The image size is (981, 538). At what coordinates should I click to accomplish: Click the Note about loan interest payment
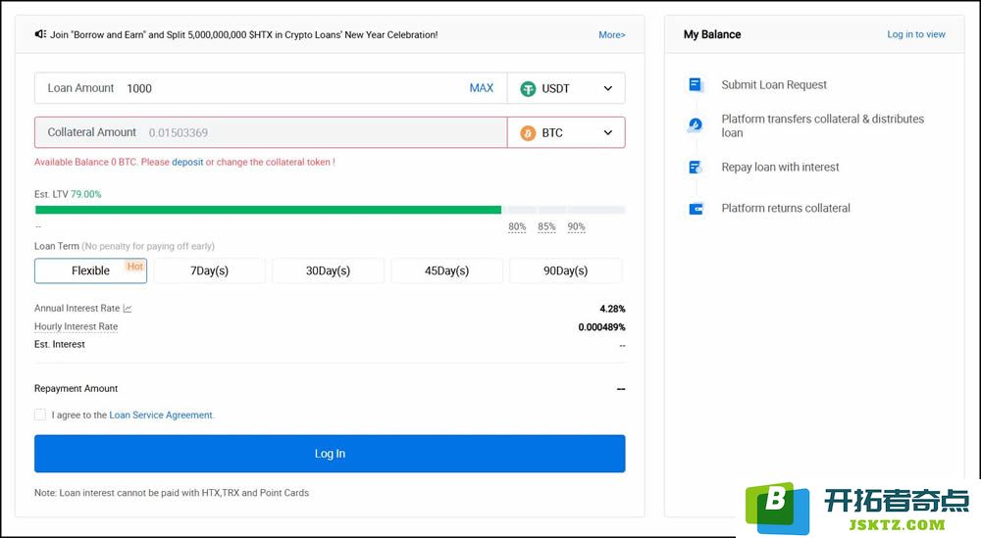tap(172, 493)
